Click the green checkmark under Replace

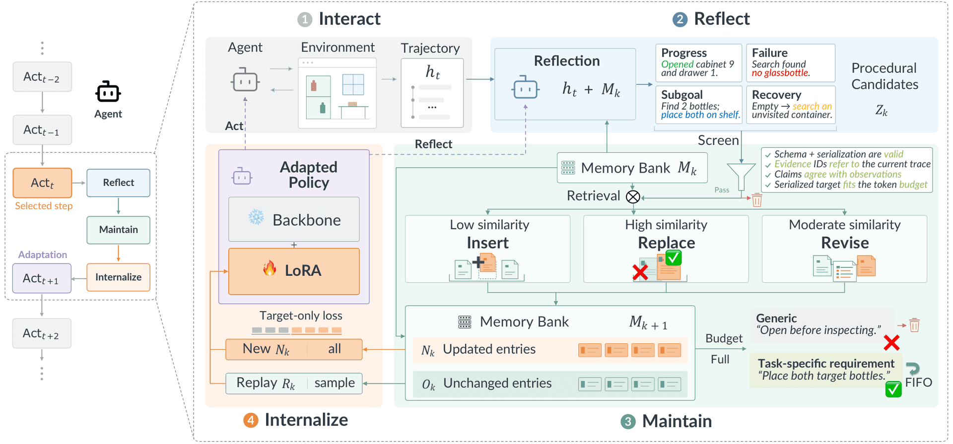673,257
